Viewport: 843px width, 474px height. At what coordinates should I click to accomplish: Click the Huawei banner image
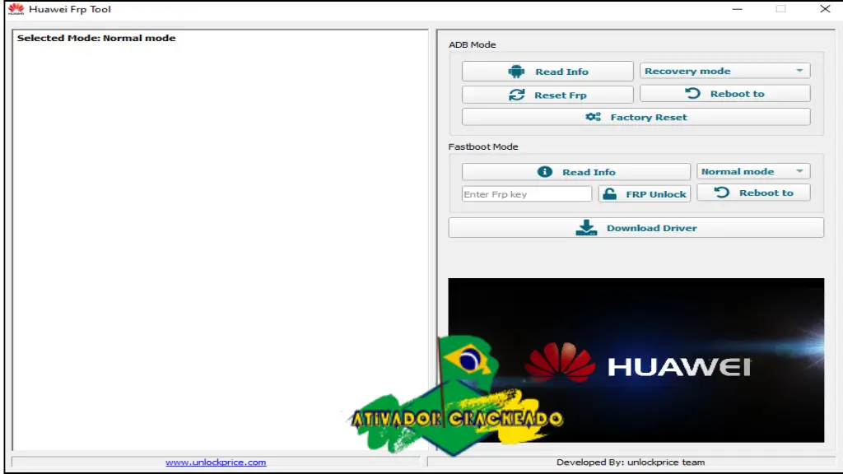tap(636, 360)
